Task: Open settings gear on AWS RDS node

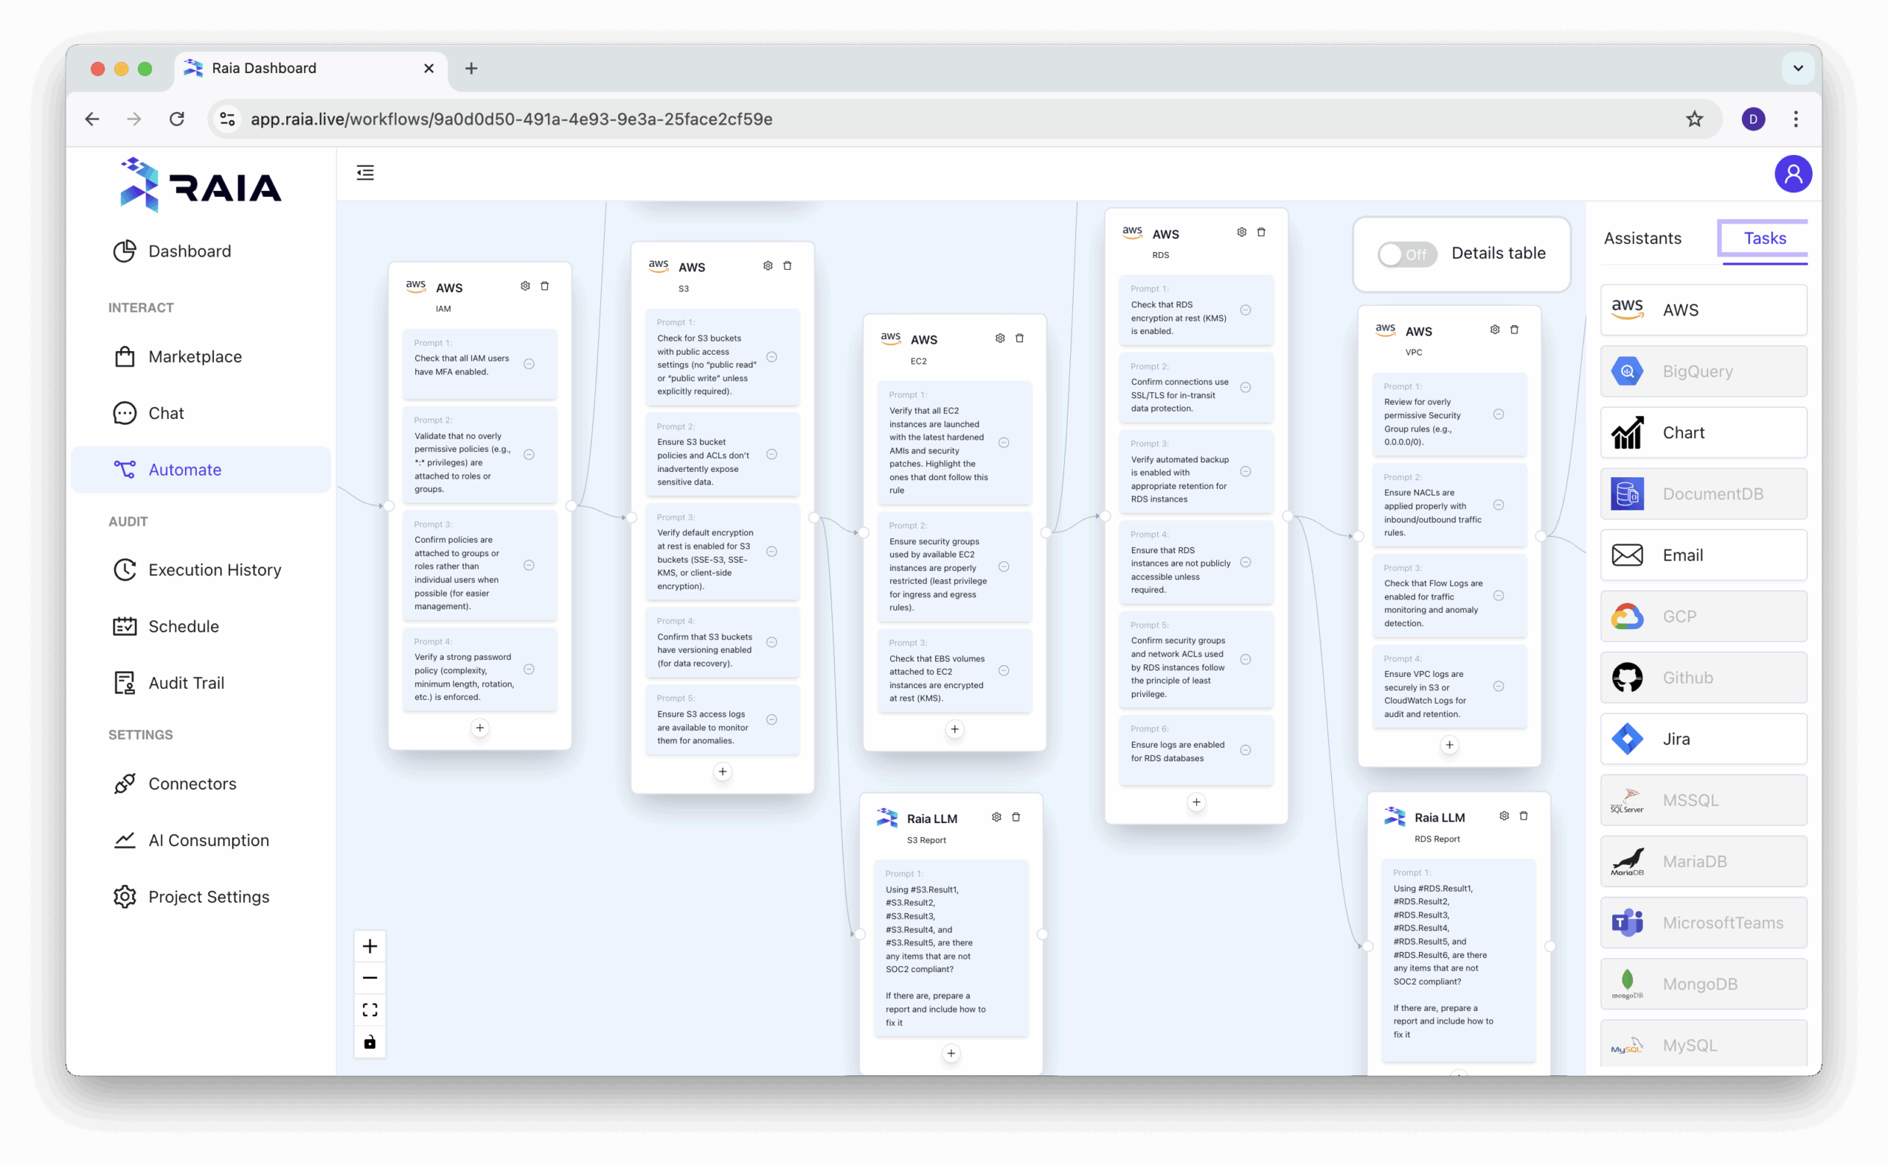Action: (x=1241, y=232)
